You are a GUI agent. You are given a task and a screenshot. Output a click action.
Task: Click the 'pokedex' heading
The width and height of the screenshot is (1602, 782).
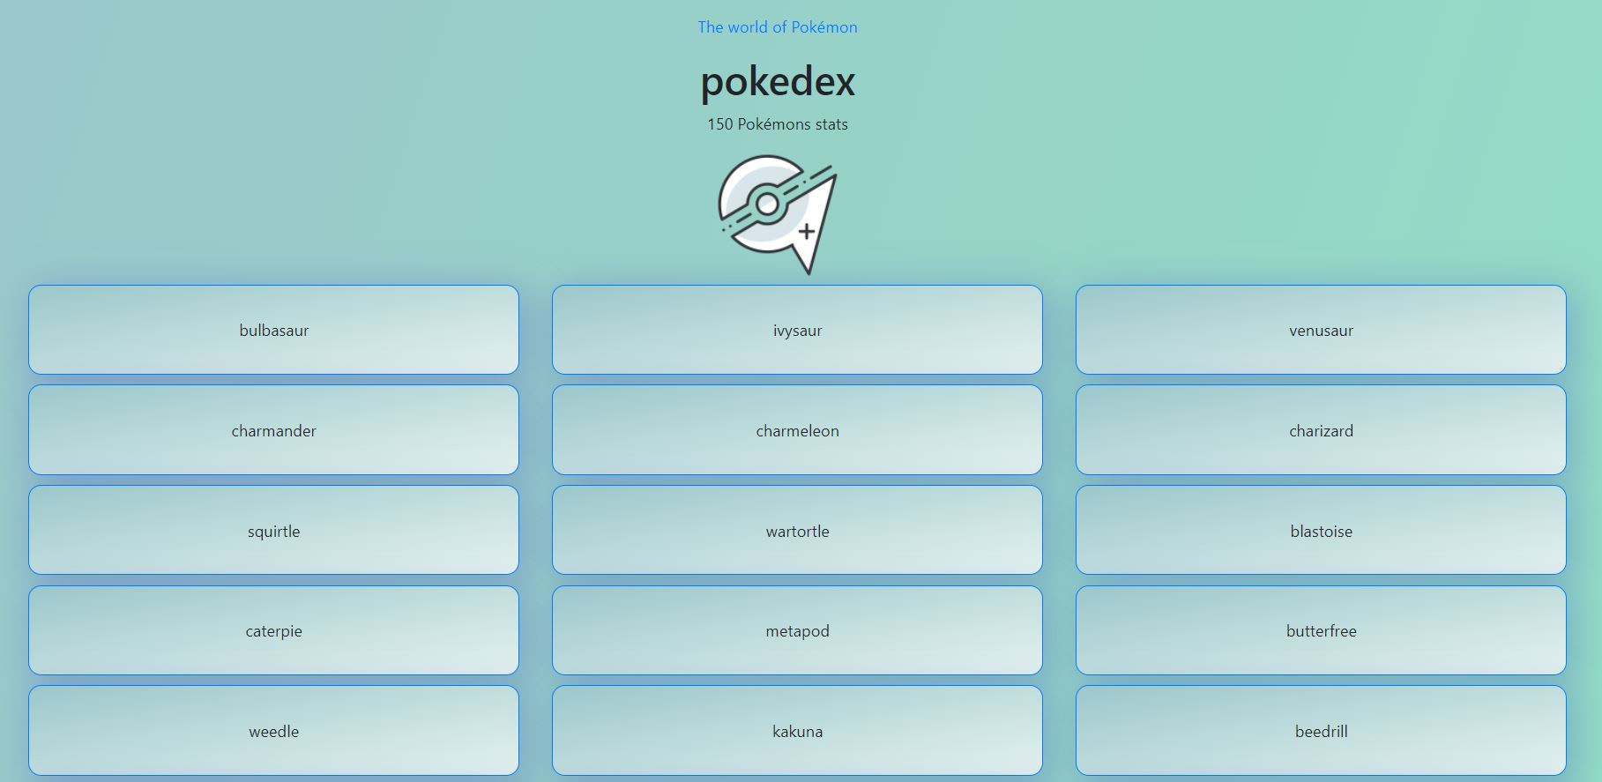pyautogui.click(x=778, y=81)
